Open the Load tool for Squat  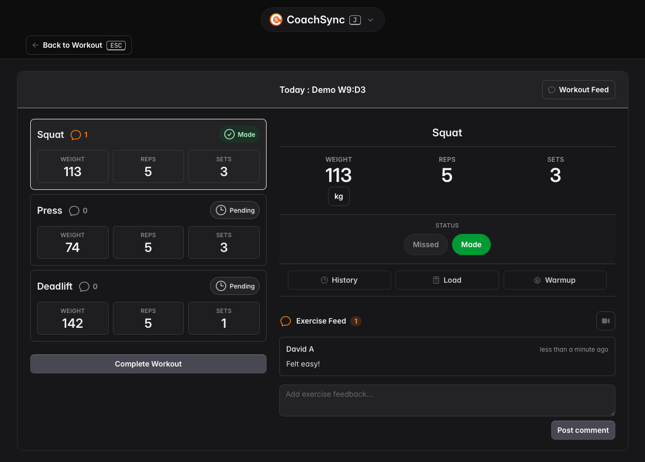tap(447, 280)
